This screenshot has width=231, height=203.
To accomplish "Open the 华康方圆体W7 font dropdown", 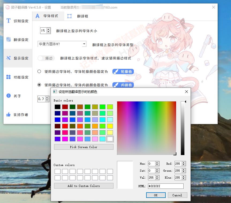I will point(62,44).
